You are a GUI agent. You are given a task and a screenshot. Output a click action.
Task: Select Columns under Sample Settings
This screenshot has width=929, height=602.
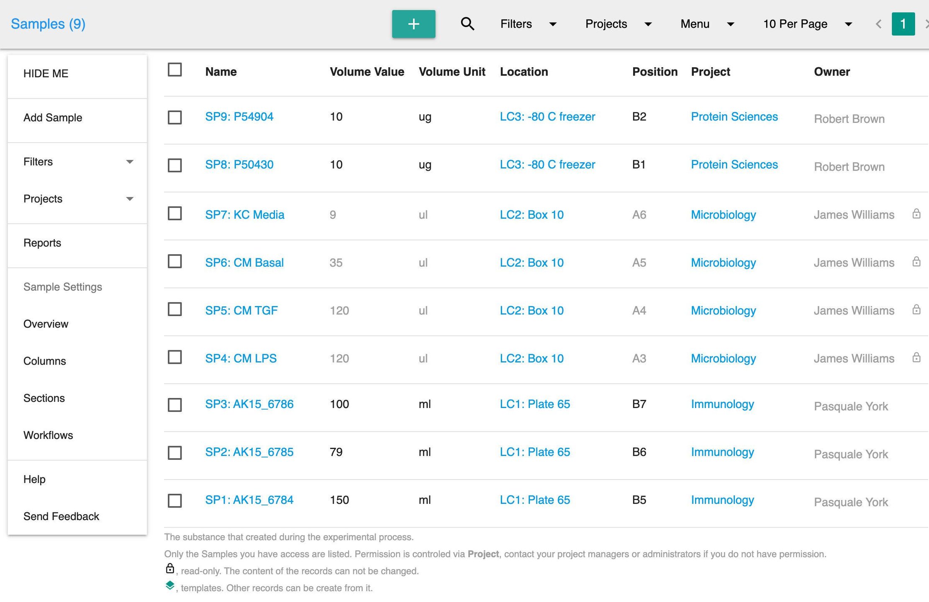point(45,361)
